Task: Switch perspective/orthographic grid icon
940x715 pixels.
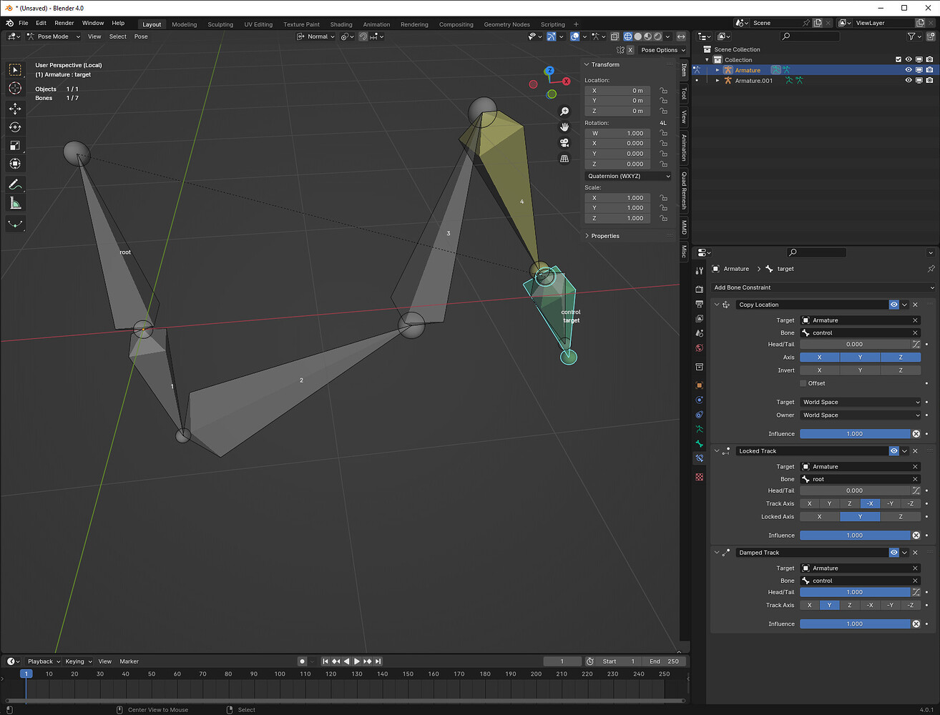Action: tap(564, 159)
